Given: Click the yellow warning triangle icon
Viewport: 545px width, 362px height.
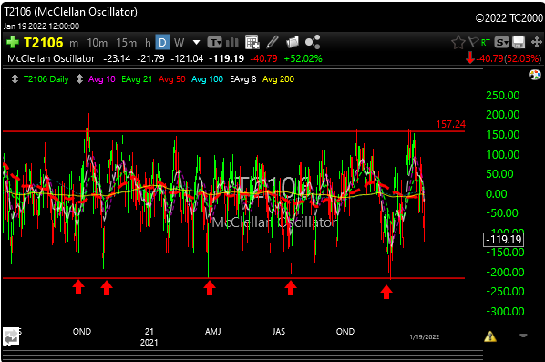Looking at the screenshot, I should tap(490, 336).
